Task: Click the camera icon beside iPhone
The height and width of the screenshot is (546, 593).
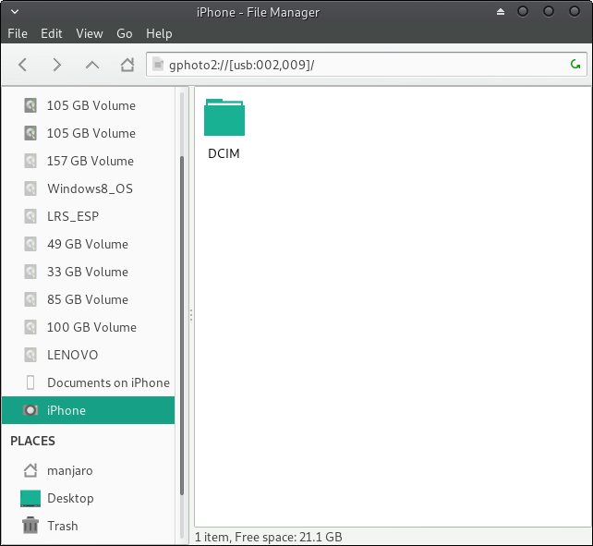Action: tap(30, 410)
